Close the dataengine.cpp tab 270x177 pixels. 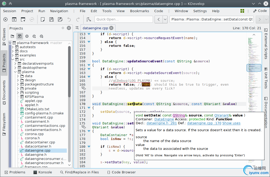point(111,28)
